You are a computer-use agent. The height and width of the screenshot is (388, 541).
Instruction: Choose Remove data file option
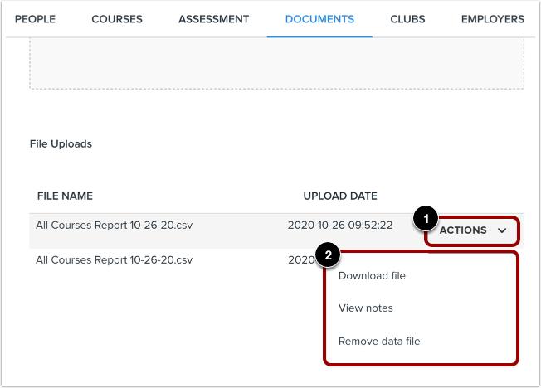tap(379, 341)
